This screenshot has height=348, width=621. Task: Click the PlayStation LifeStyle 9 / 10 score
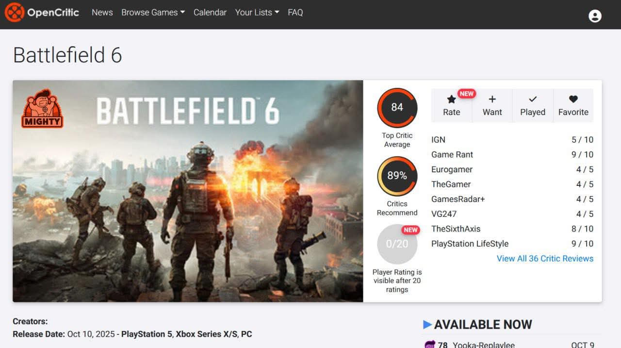pyautogui.click(x=582, y=244)
